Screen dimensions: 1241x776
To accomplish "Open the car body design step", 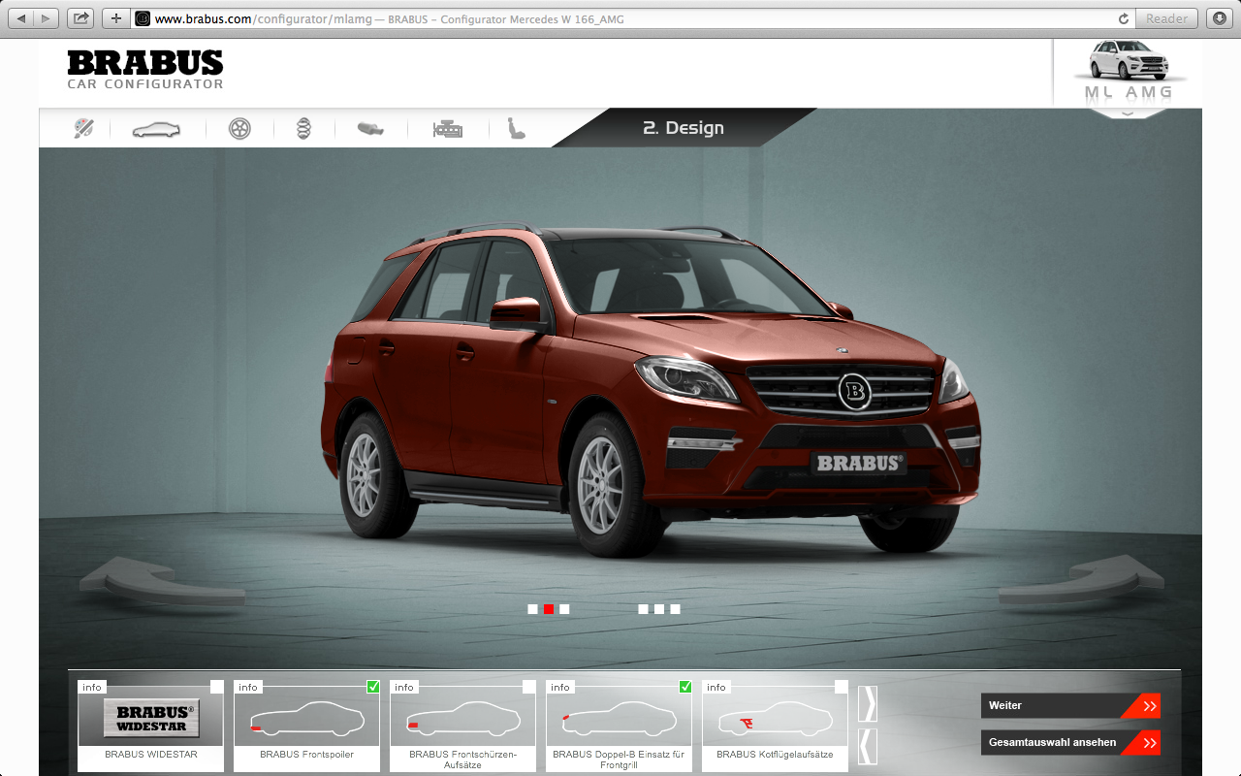I will (156, 129).
